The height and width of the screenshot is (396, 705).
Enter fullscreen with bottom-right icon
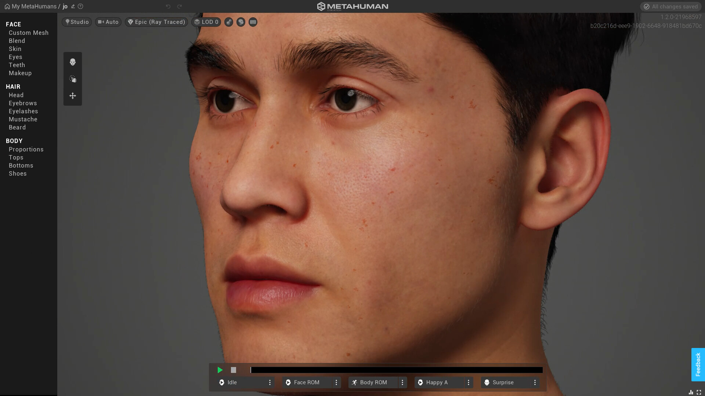pyautogui.click(x=699, y=392)
